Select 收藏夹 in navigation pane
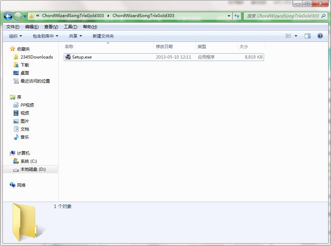 click(23, 49)
